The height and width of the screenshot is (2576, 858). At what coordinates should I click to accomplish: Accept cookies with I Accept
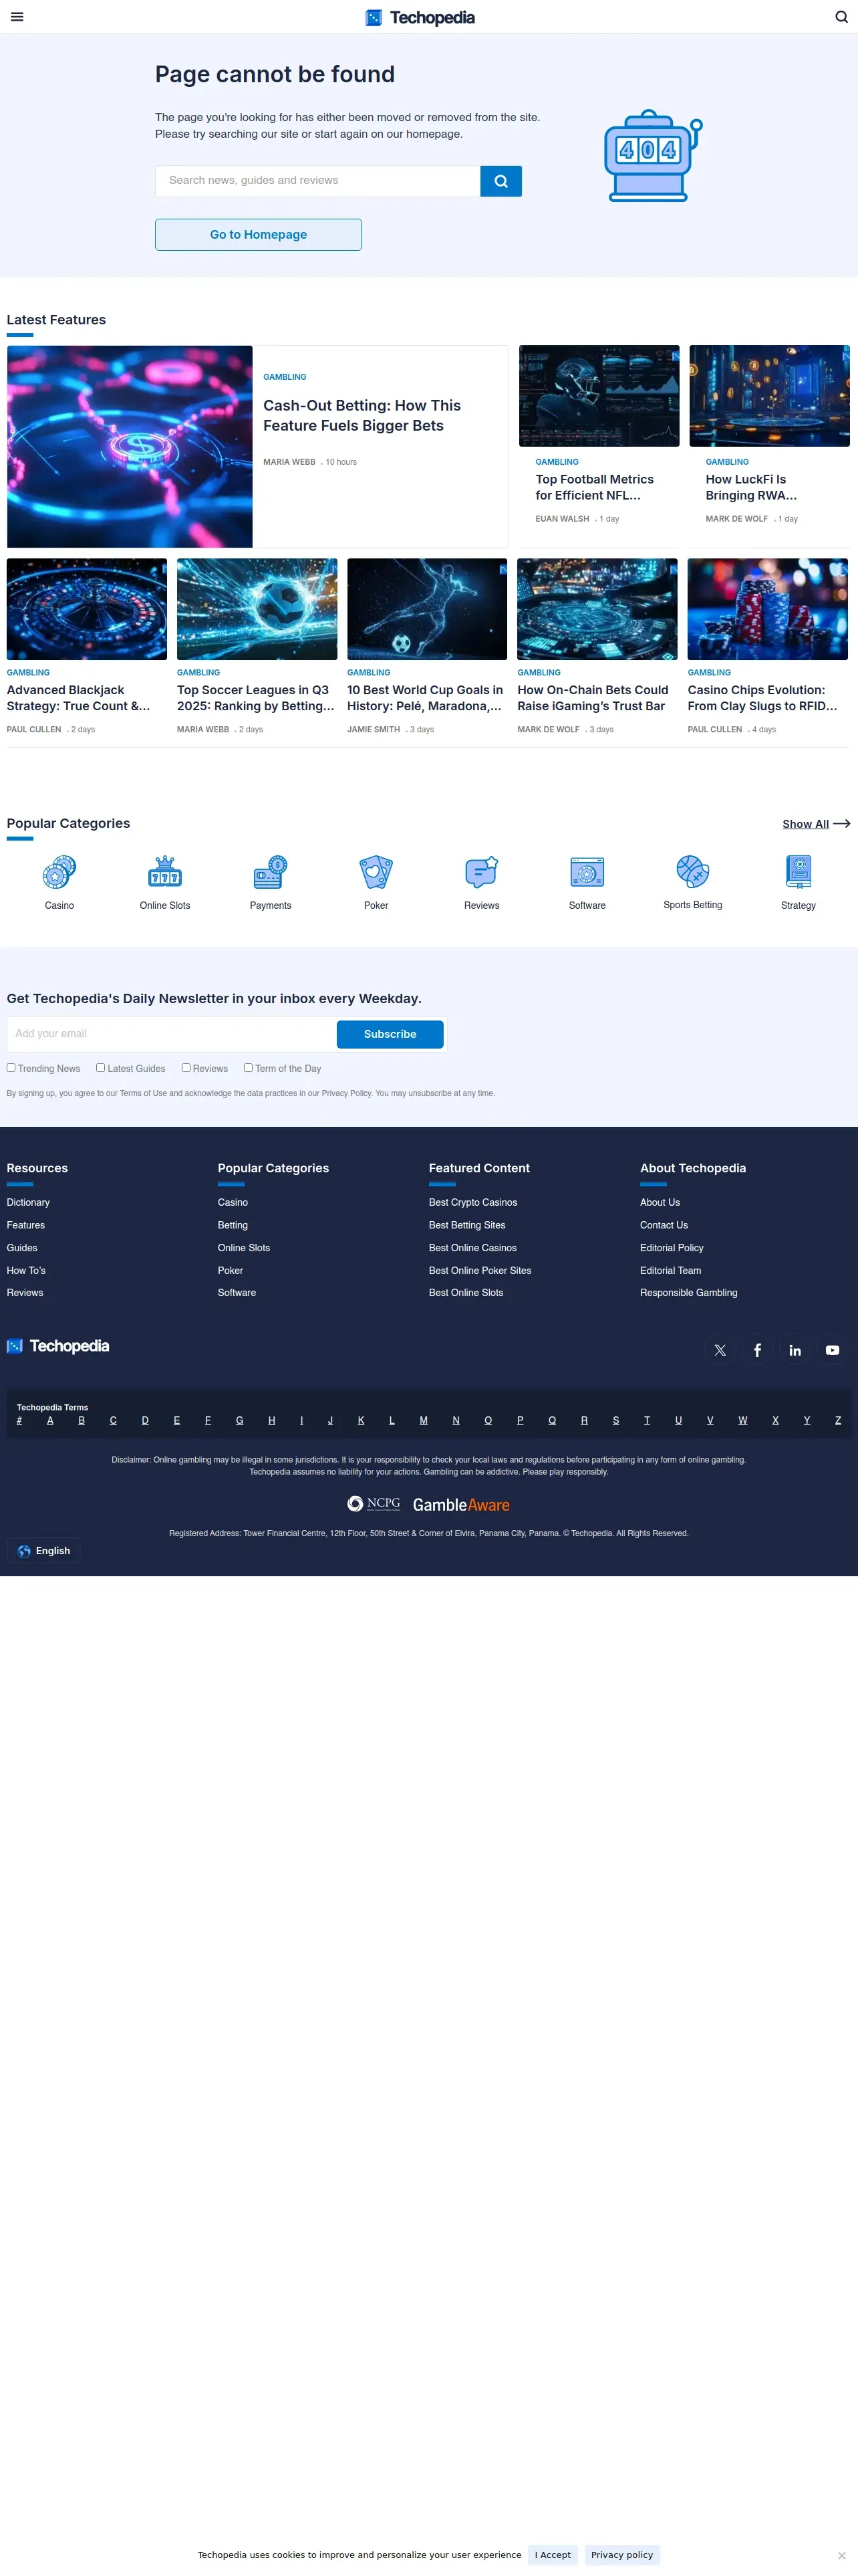pos(553,2555)
